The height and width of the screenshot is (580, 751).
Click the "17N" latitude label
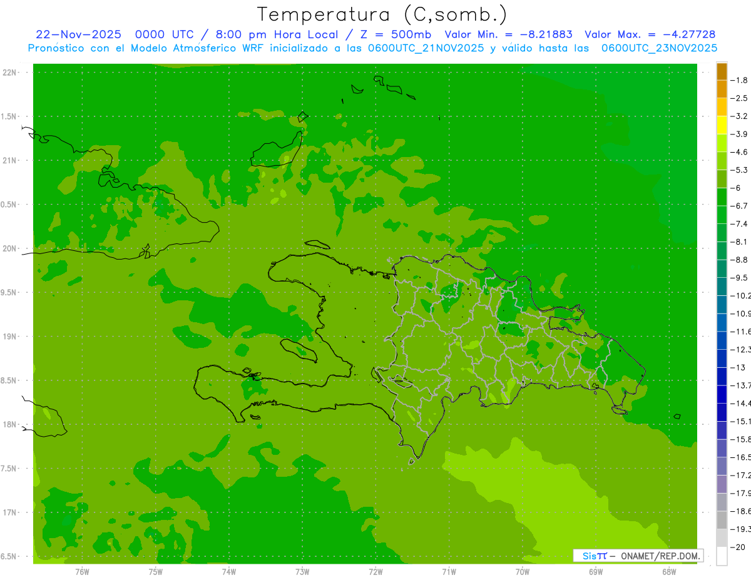[11, 512]
